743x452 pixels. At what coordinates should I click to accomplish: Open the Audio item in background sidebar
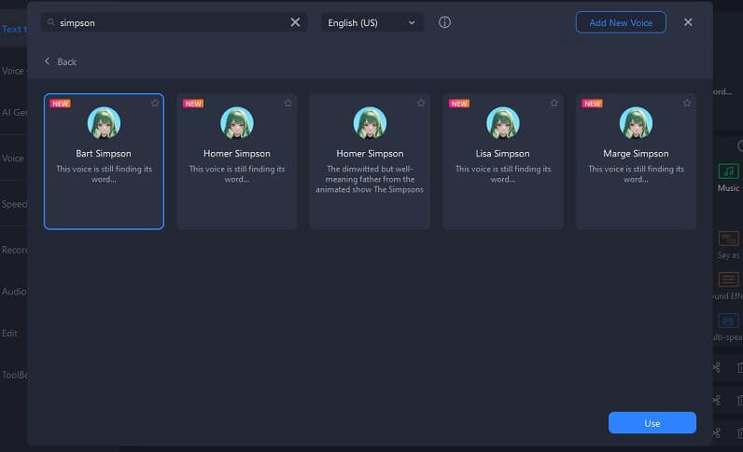click(x=14, y=292)
